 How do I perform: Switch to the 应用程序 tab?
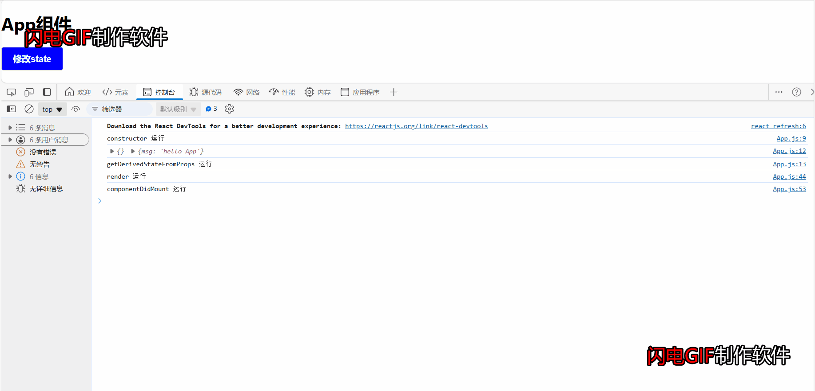360,92
